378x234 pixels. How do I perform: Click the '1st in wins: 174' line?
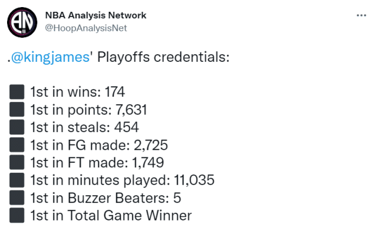77,92
